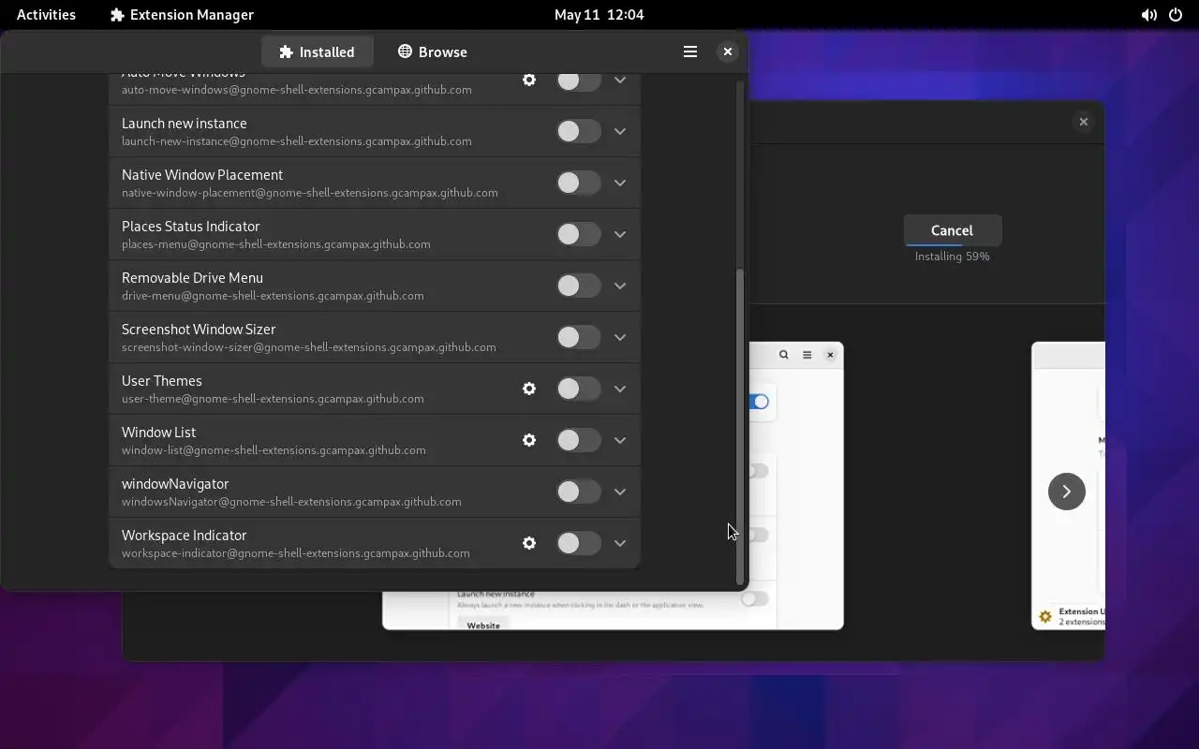Click the drive-menu@gnome-shell-extensions identifier text
Screen dimensions: 1199x749
273,296
